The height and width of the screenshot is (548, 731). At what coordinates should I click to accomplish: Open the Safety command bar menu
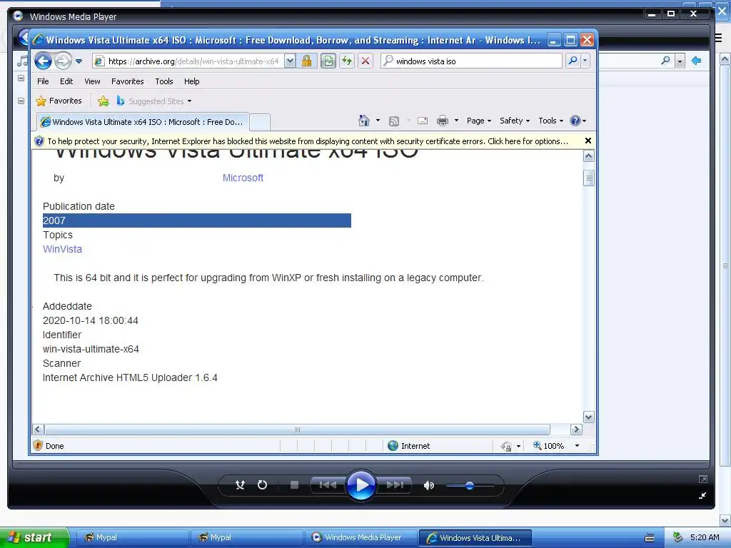tap(515, 121)
